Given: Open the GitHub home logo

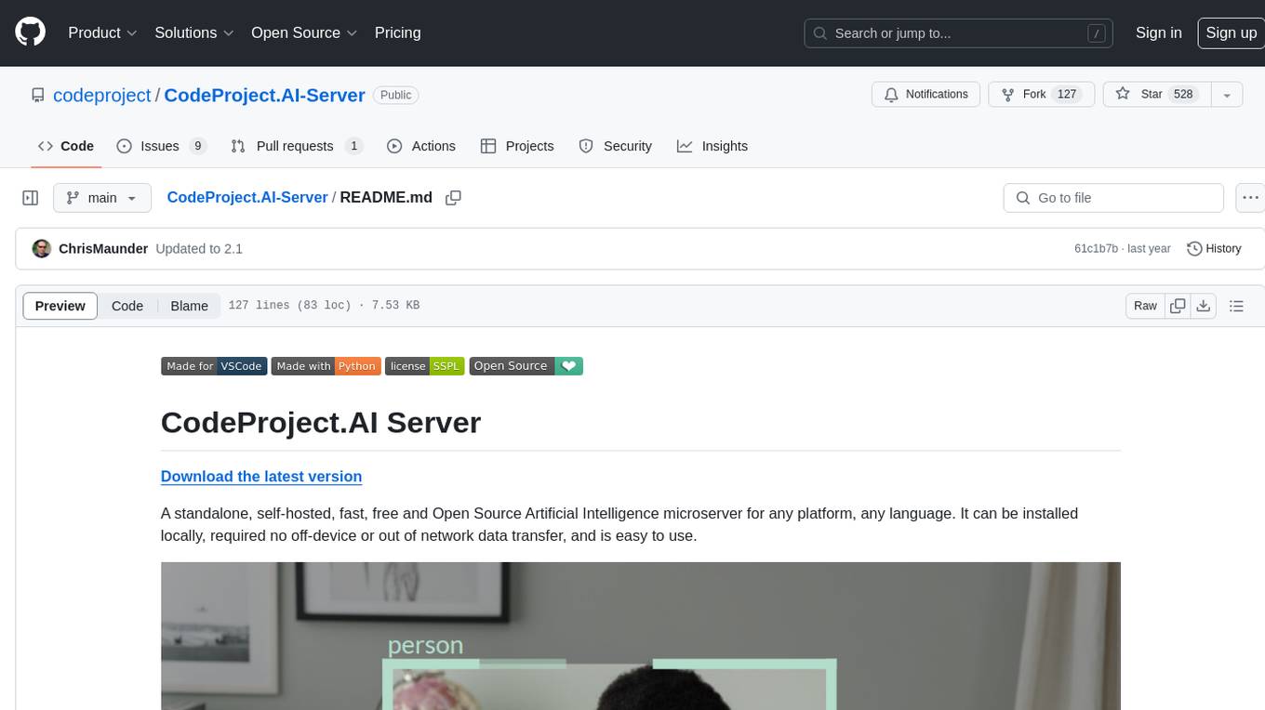Looking at the screenshot, I should pos(30,33).
